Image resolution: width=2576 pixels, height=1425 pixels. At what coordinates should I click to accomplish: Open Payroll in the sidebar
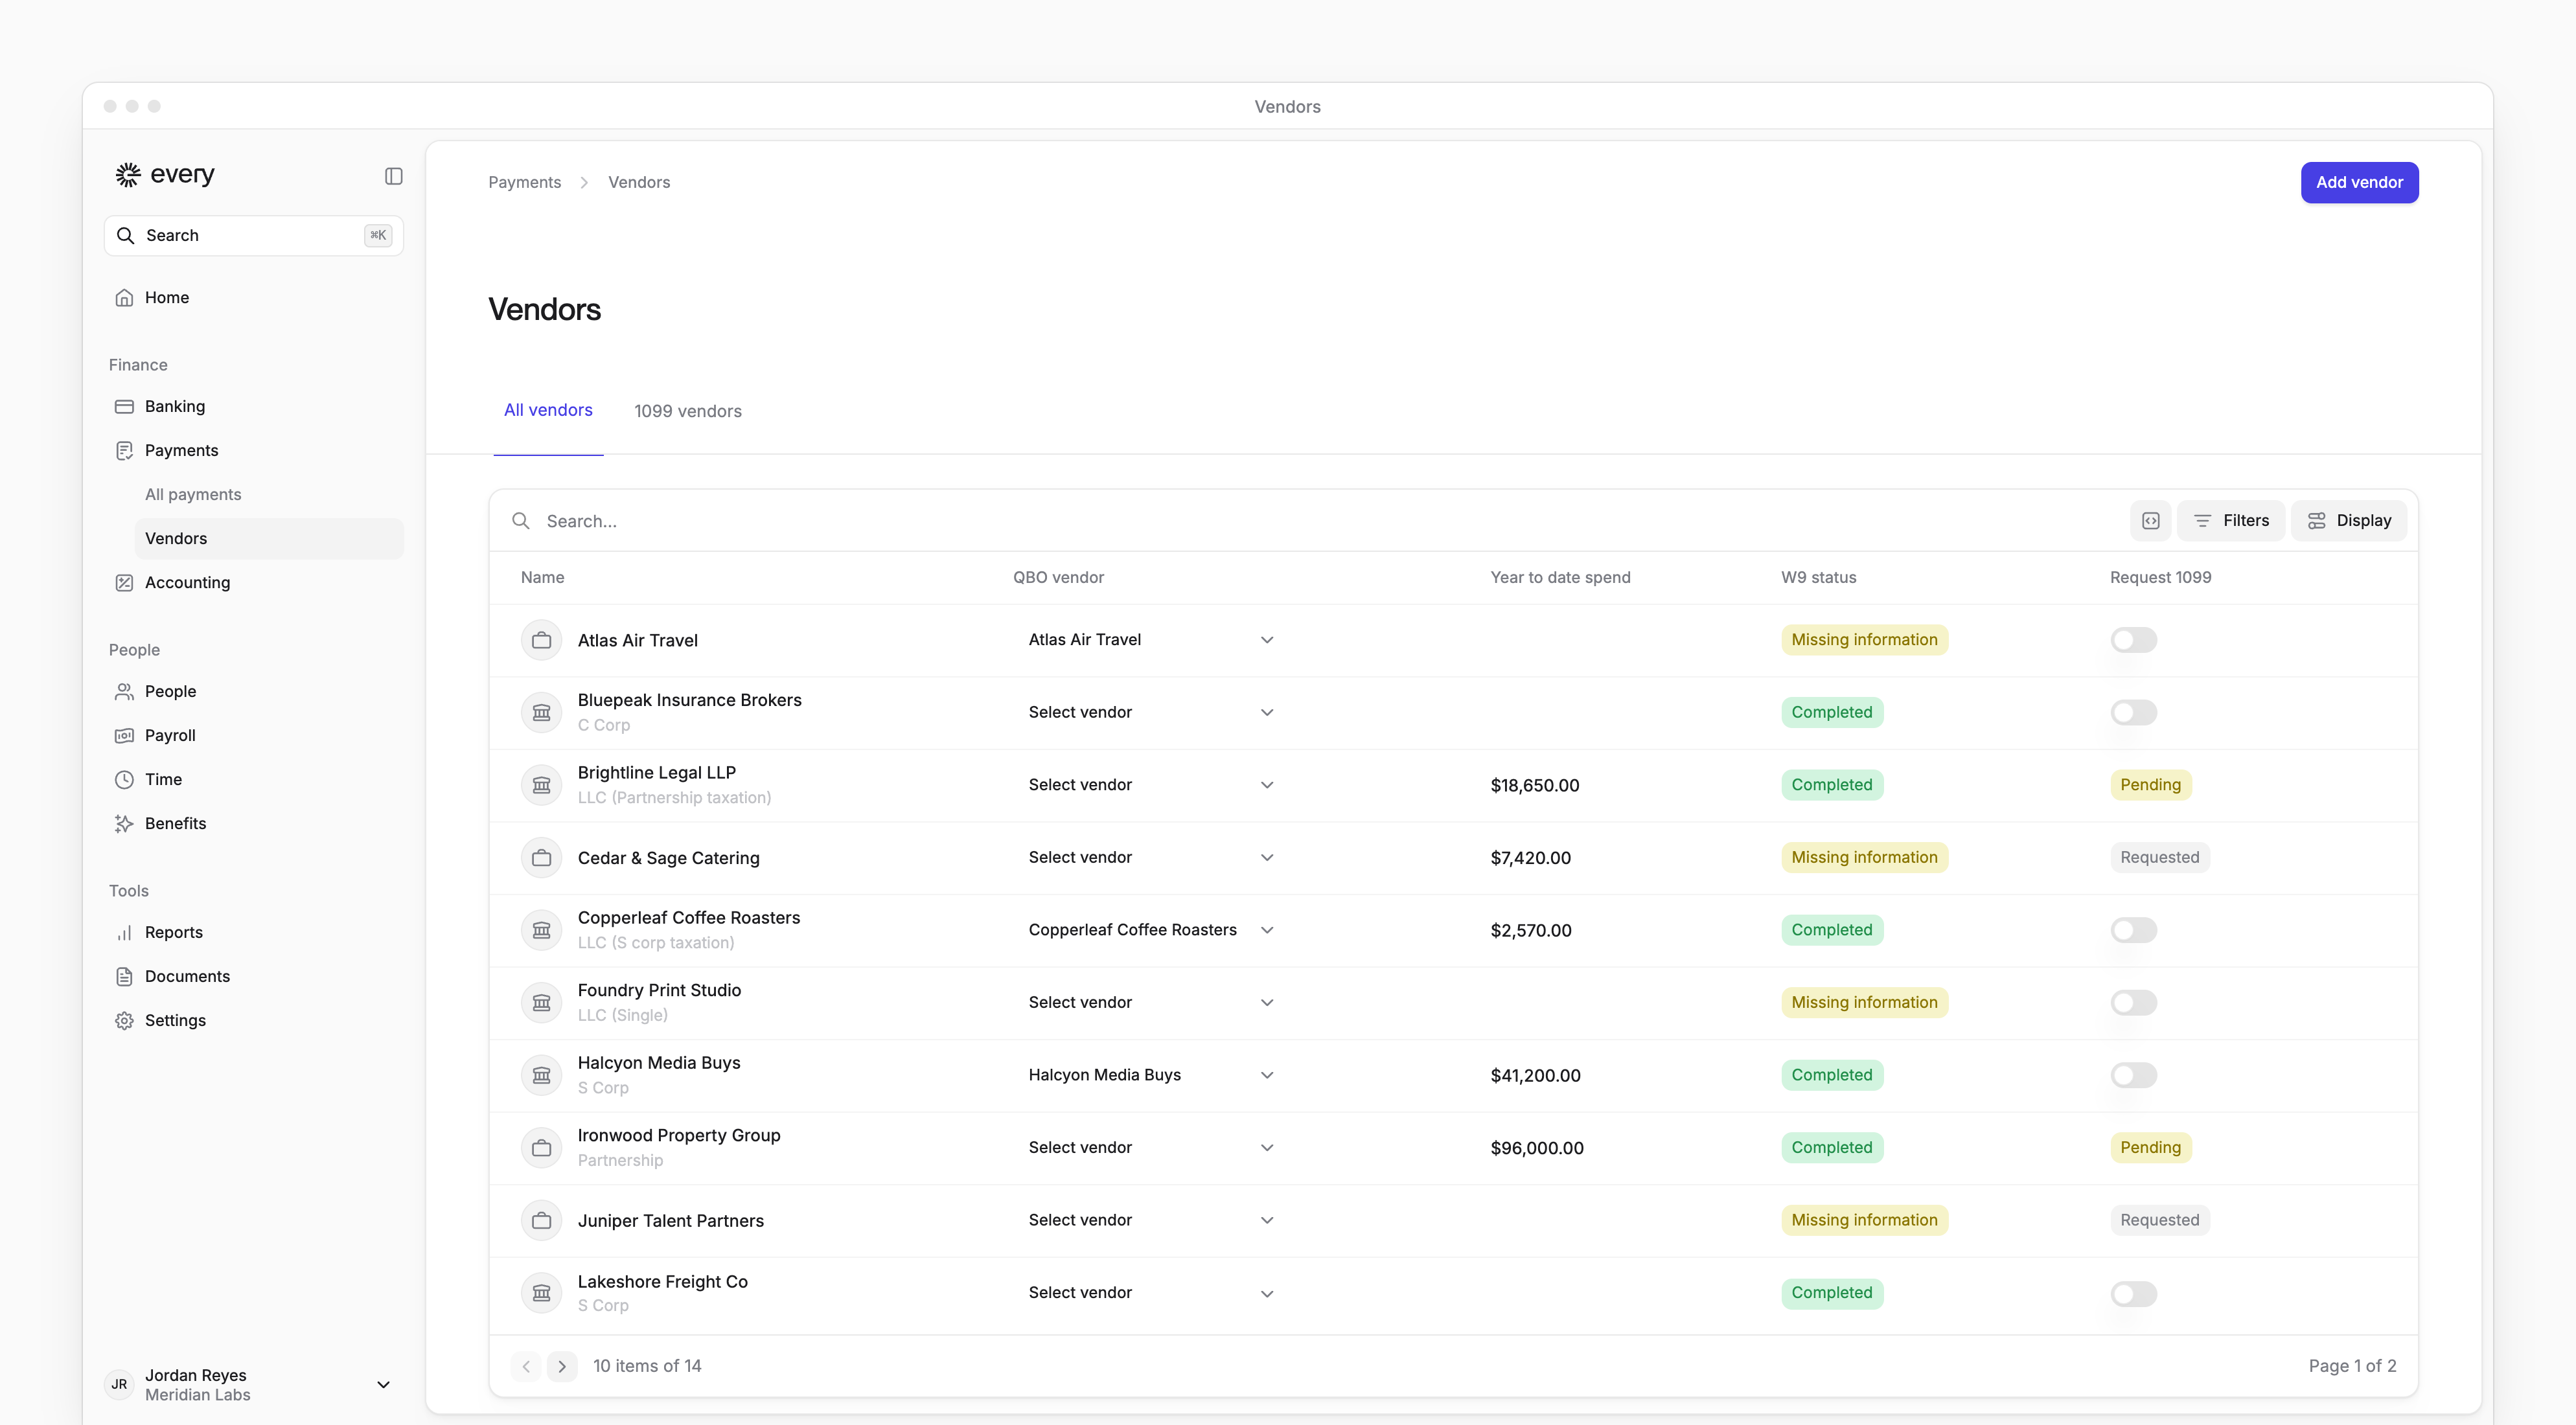point(254,735)
